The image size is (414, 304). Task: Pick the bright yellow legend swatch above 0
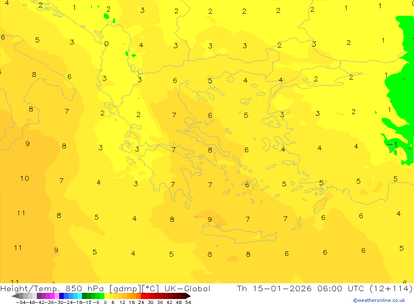(x=106, y=296)
